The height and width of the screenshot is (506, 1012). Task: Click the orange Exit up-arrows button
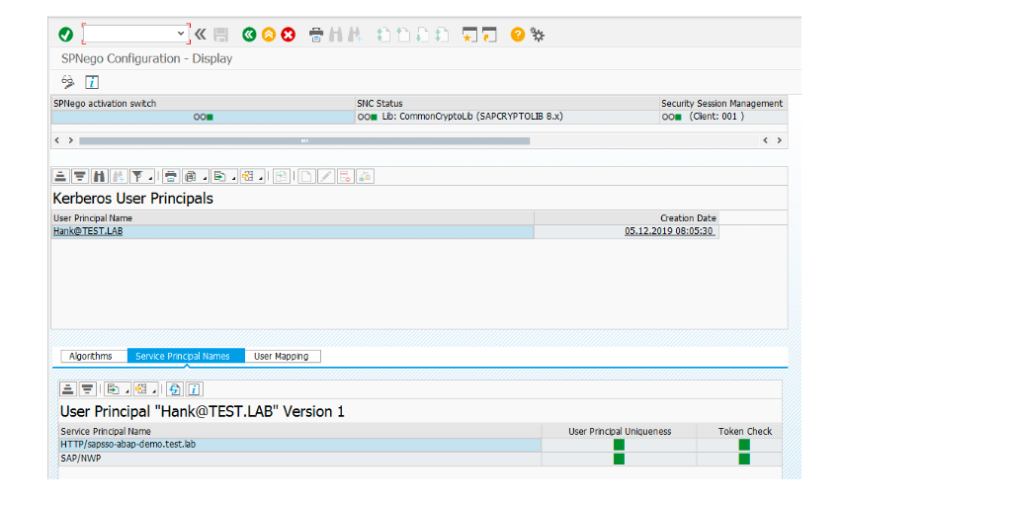[x=269, y=35]
